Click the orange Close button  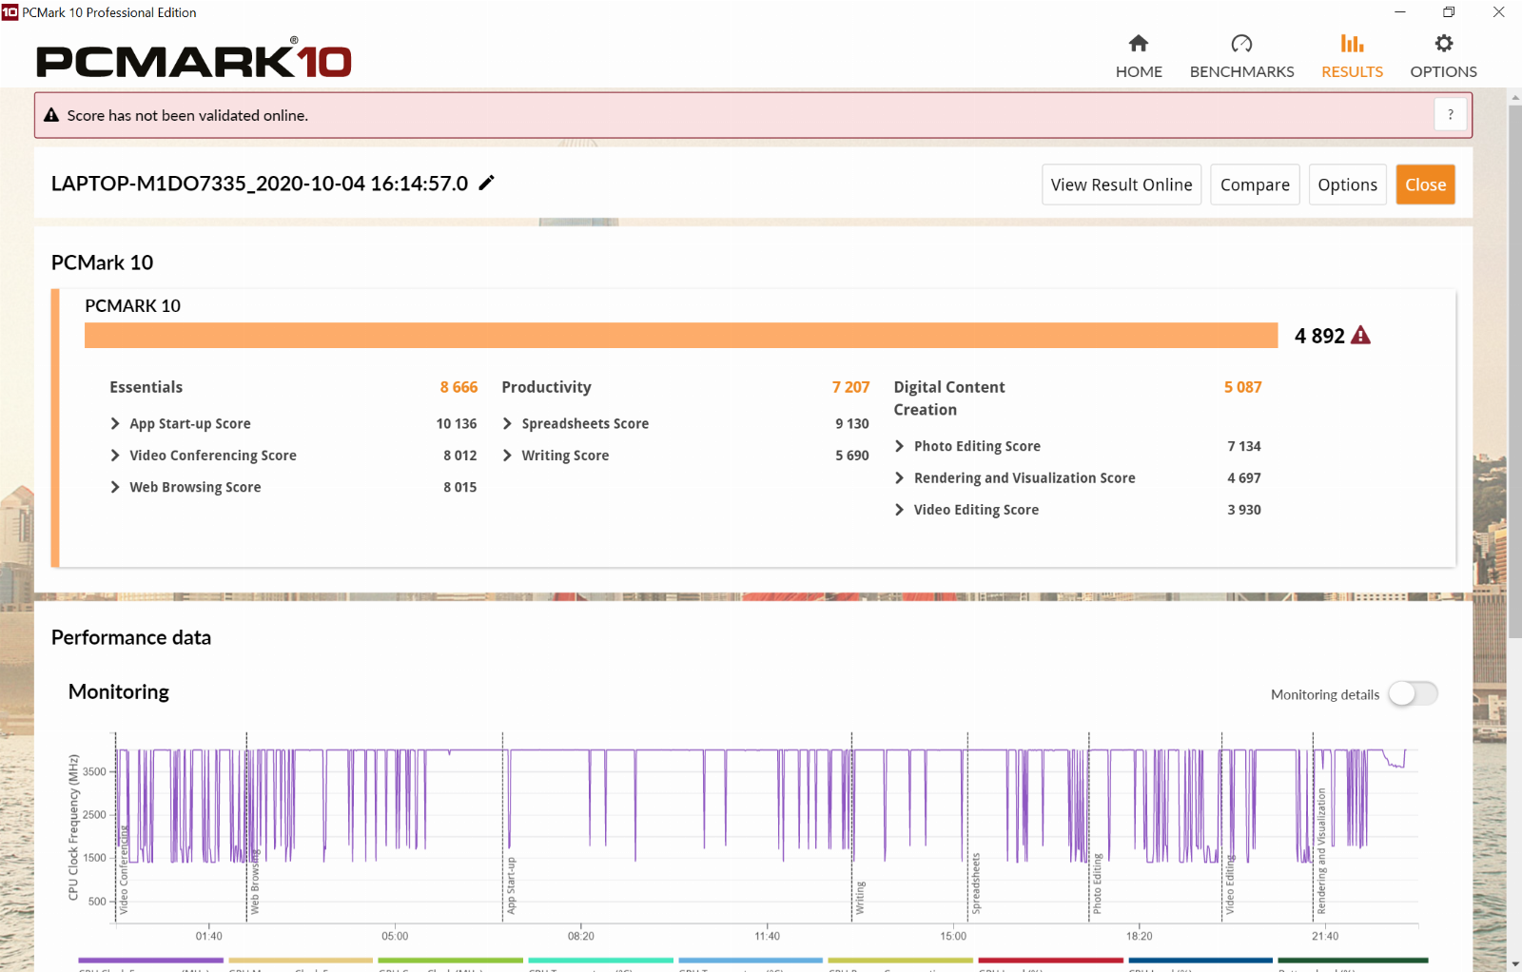pyautogui.click(x=1425, y=185)
